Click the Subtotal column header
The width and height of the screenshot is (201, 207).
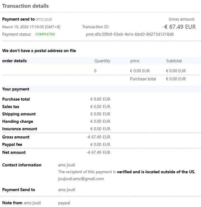point(174,61)
